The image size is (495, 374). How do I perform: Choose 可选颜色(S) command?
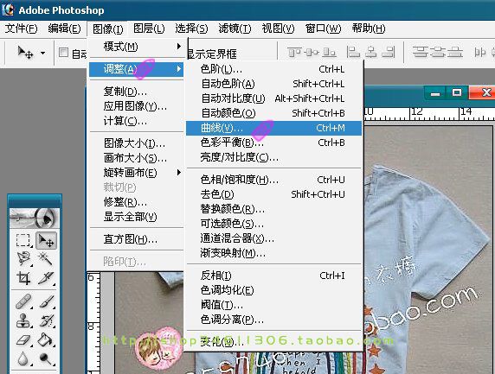pos(273,224)
